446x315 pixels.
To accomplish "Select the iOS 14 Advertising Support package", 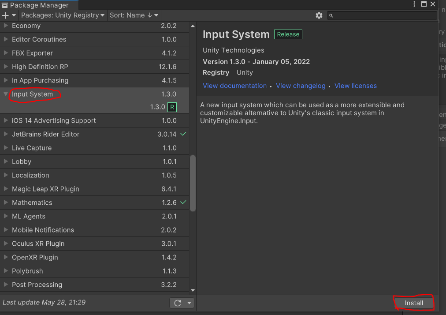I will click(94, 120).
